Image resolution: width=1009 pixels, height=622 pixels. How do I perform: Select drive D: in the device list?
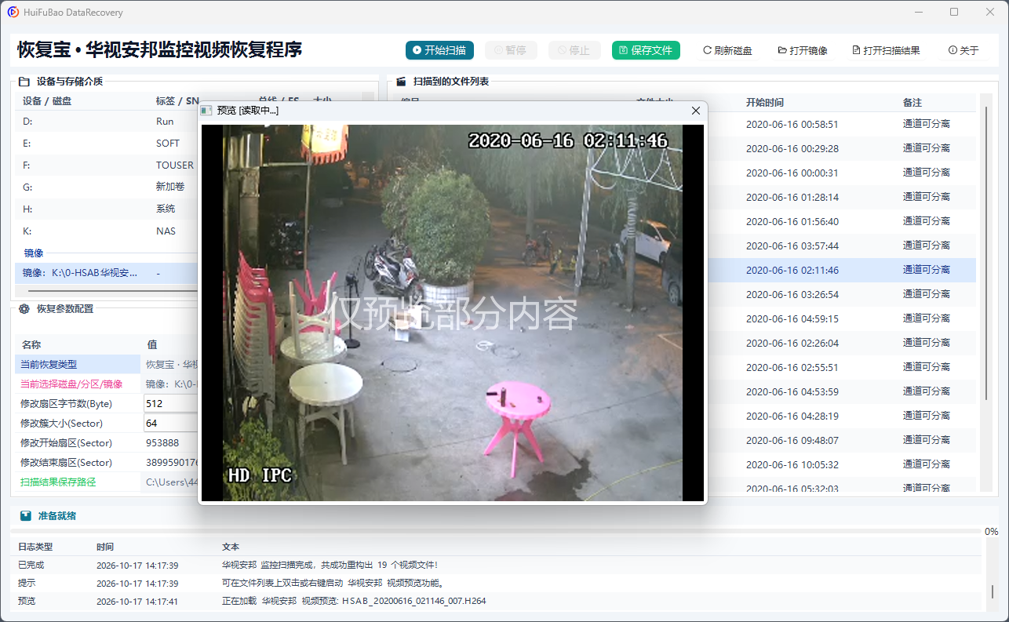click(106, 122)
